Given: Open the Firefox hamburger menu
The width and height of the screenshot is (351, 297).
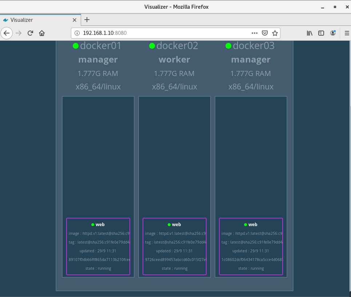Looking at the screenshot, I should (x=347, y=33).
